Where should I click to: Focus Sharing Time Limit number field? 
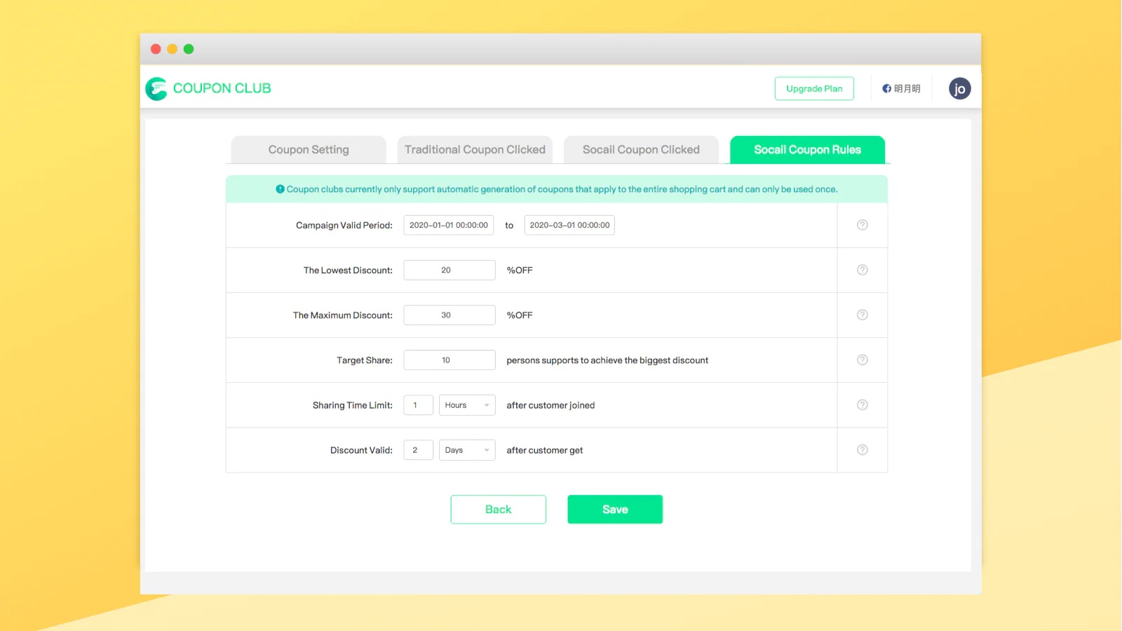coord(418,405)
